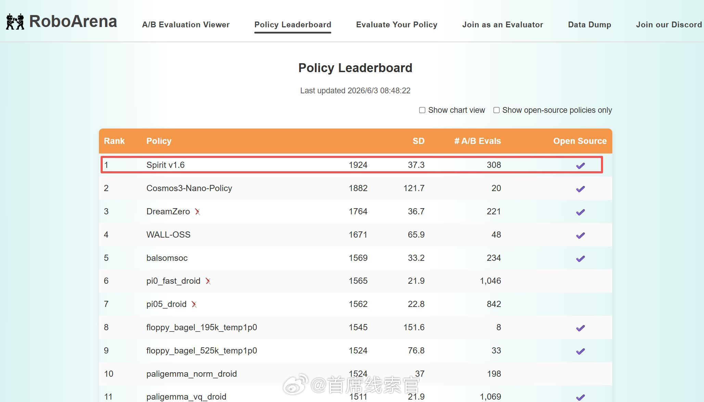Viewport: 704px width, 402px height.
Task: Click SD value 151.6 for floppy_bagel_195k_temp1p0
Action: [x=414, y=327]
